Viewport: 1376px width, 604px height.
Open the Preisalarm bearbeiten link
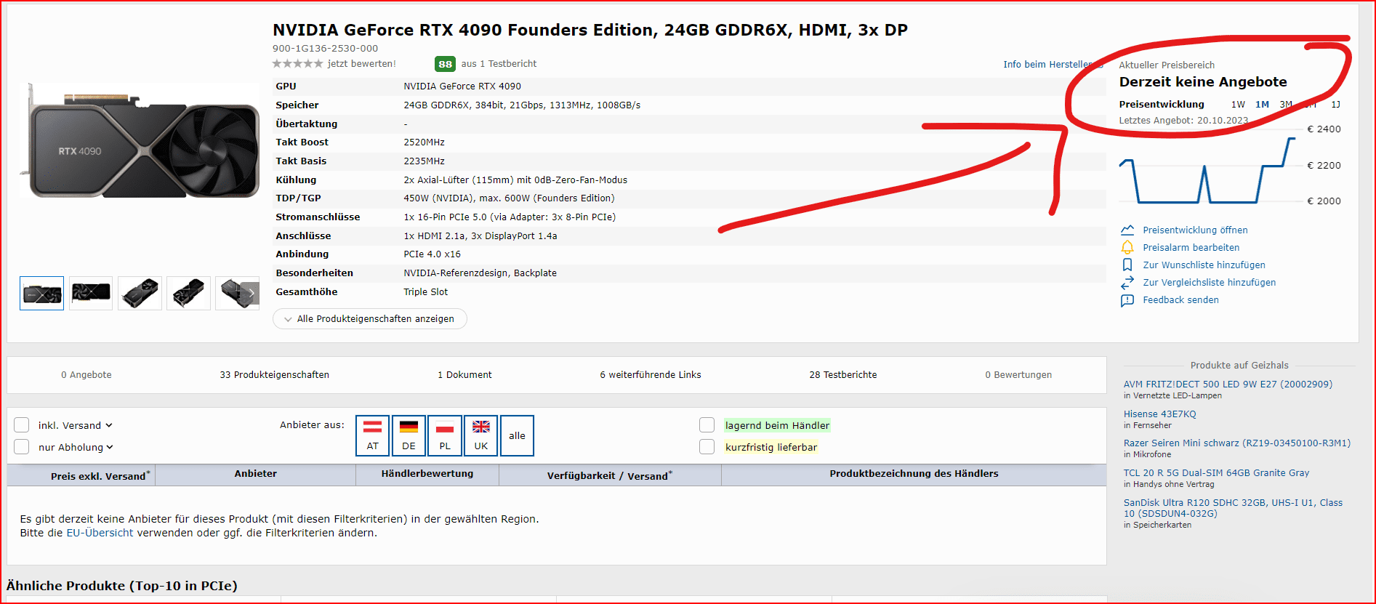click(1191, 248)
